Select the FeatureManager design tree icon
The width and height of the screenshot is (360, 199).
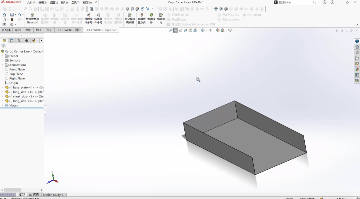pos(4,41)
